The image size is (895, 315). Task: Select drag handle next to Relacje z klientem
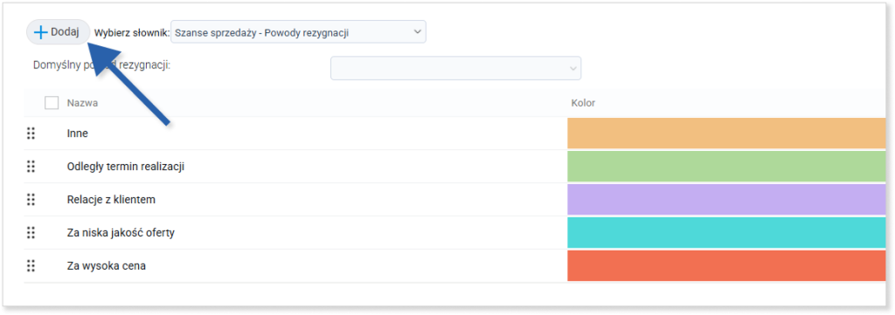pyautogui.click(x=31, y=199)
